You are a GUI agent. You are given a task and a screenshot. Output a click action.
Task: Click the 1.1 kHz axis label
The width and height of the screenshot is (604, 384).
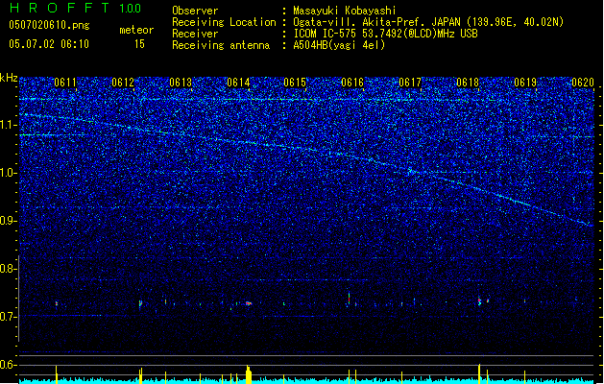9,125
